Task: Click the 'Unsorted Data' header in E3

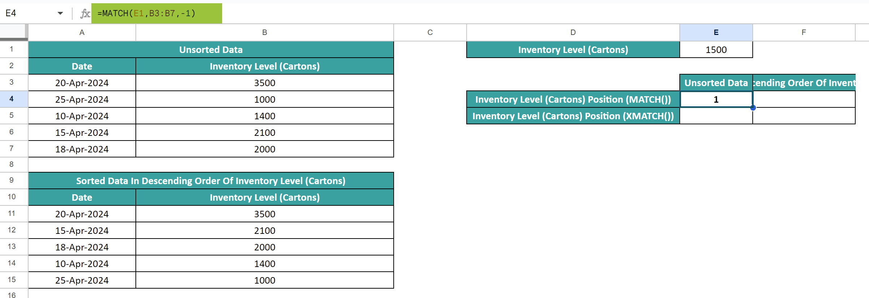Action: (x=716, y=83)
